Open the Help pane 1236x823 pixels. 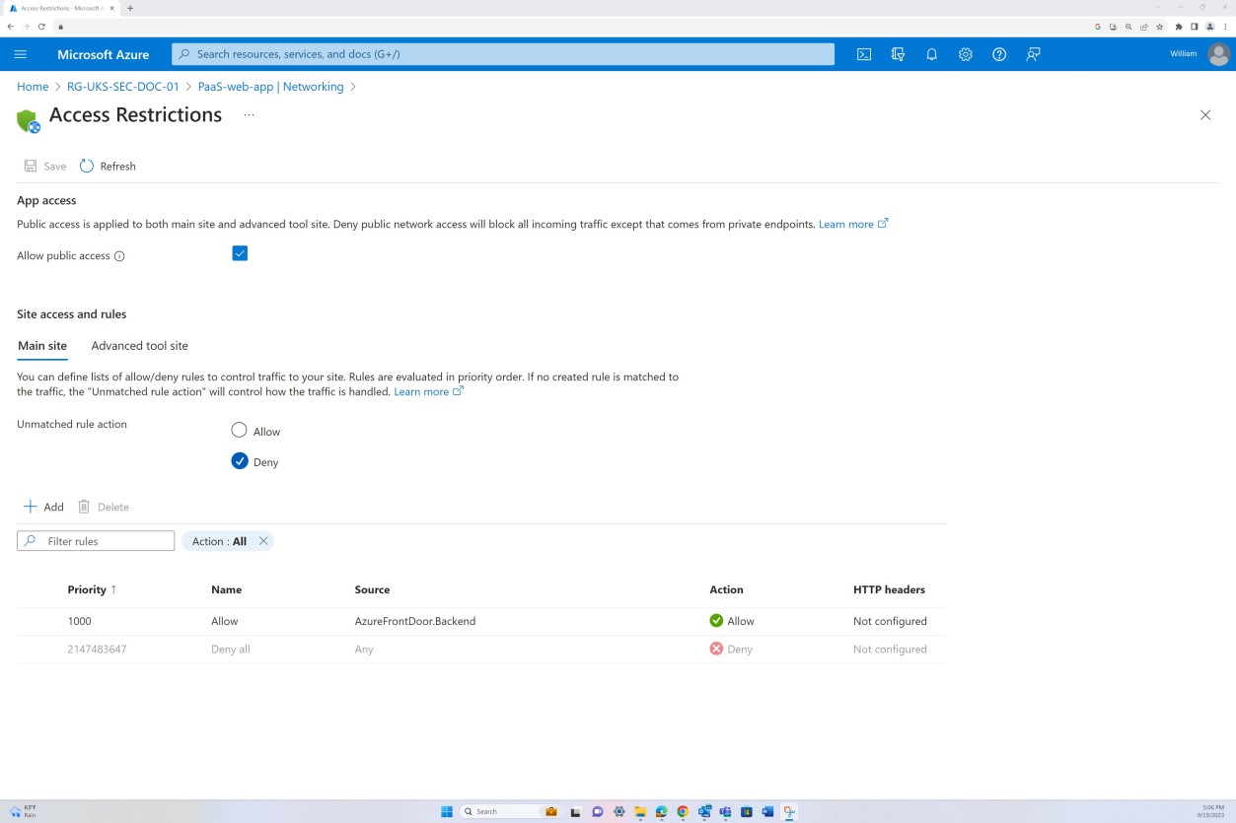tap(998, 54)
